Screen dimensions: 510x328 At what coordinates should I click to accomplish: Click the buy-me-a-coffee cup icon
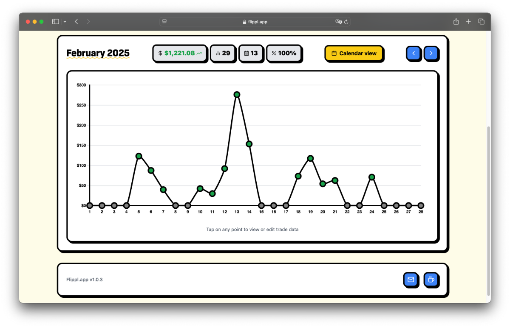pyautogui.click(x=431, y=279)
